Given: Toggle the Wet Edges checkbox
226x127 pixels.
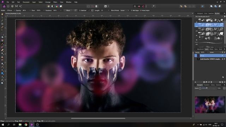Looking at the screenshot, I should [131, 11].
